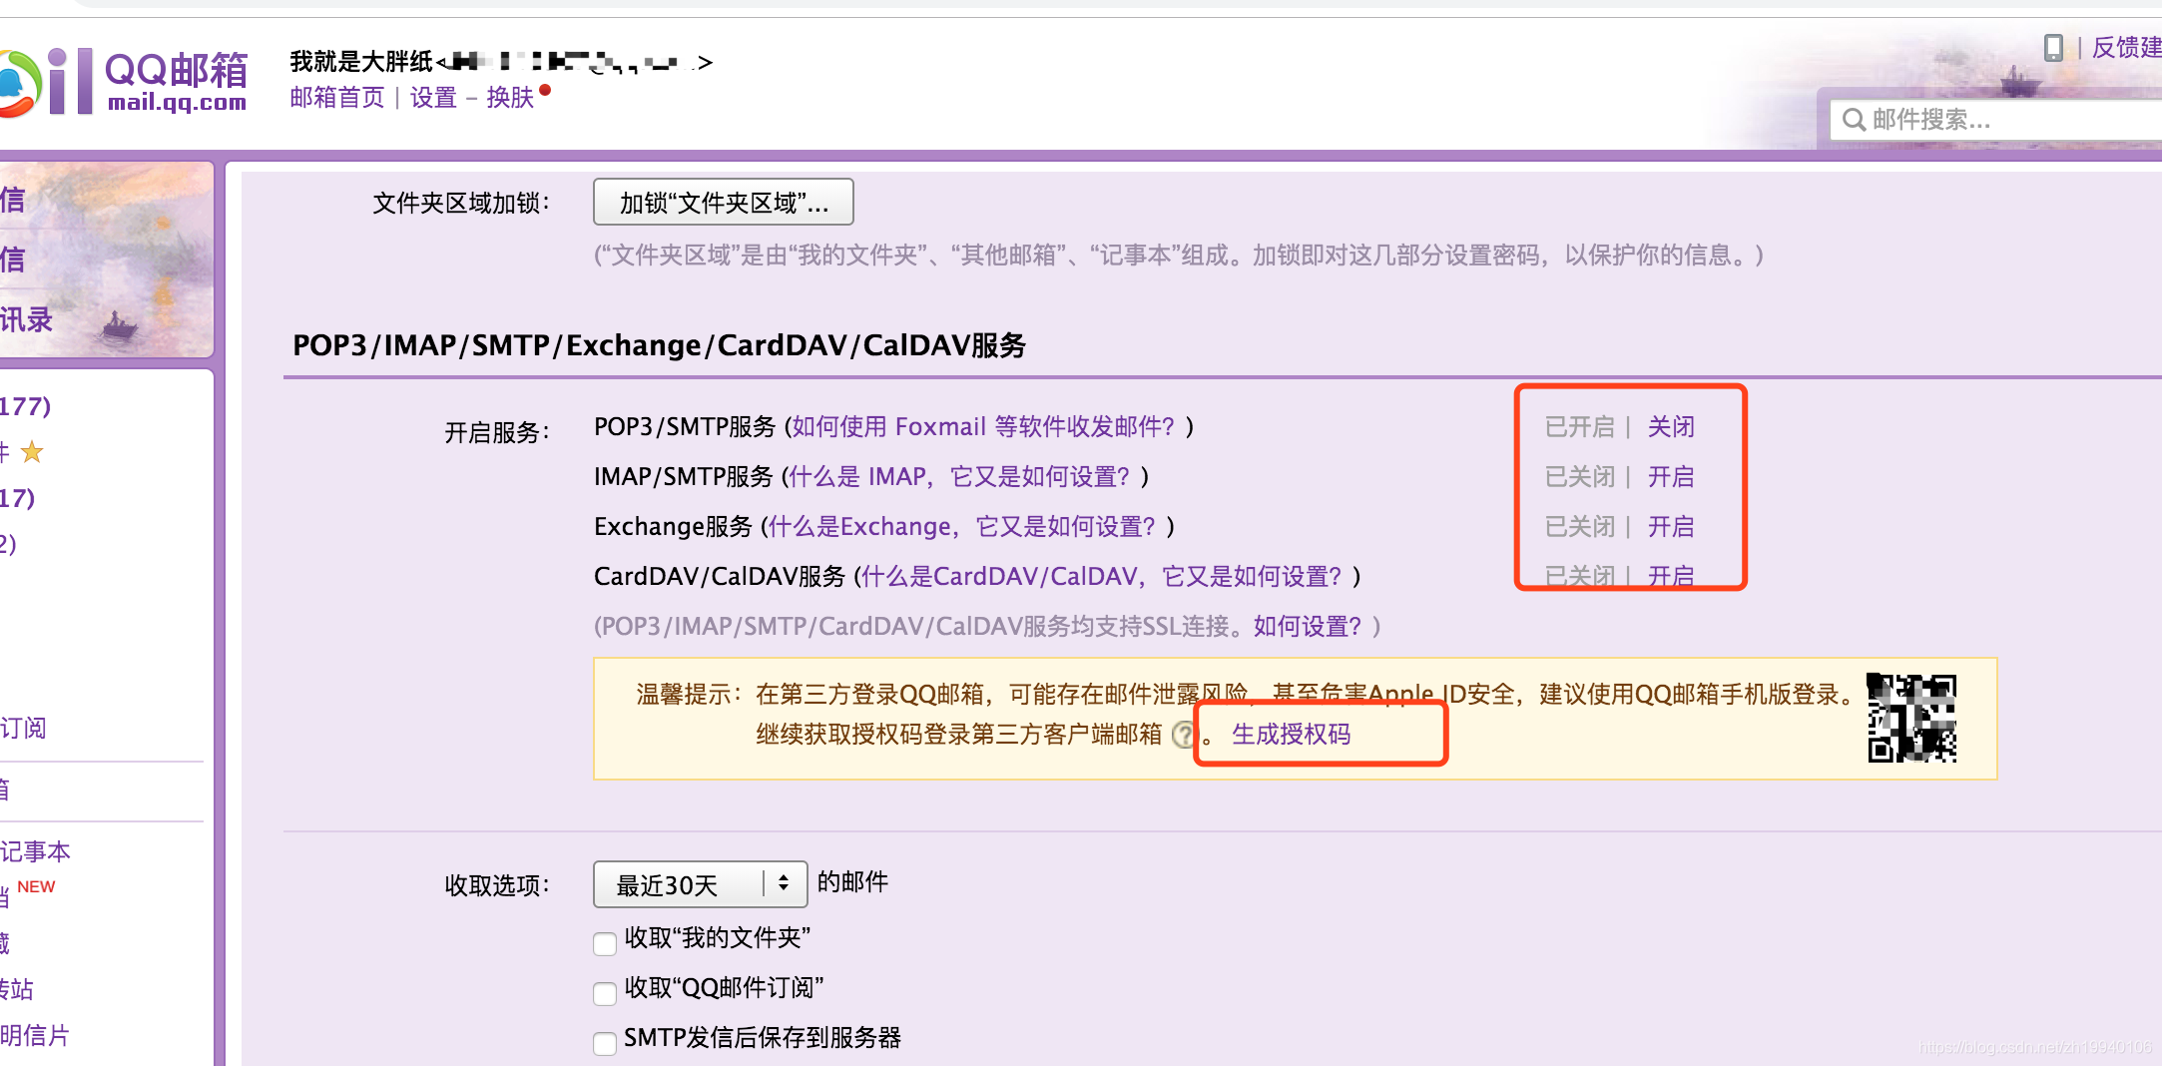
Task: Click 加锁“文件夹区域” button
Action: click(x=724, y=203)
